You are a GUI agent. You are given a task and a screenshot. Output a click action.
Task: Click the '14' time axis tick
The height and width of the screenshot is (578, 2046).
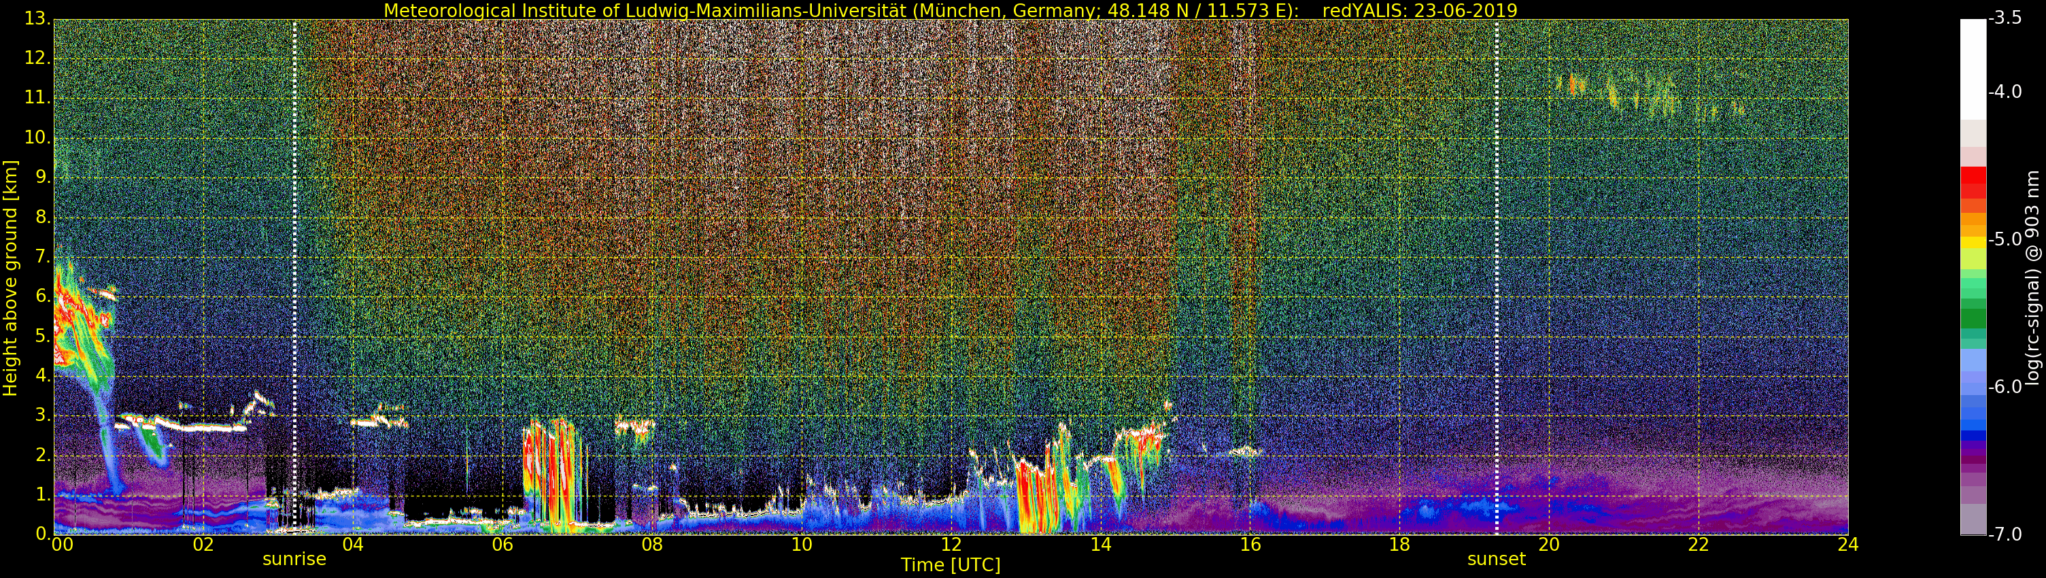[x=1101, y=545]
